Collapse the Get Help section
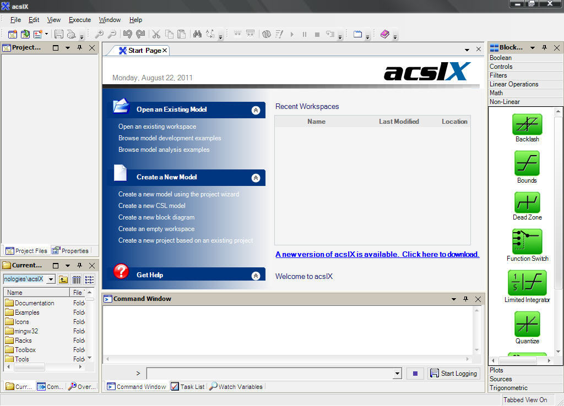The height and width of the screenshot is (406, 564). point(256,276)
